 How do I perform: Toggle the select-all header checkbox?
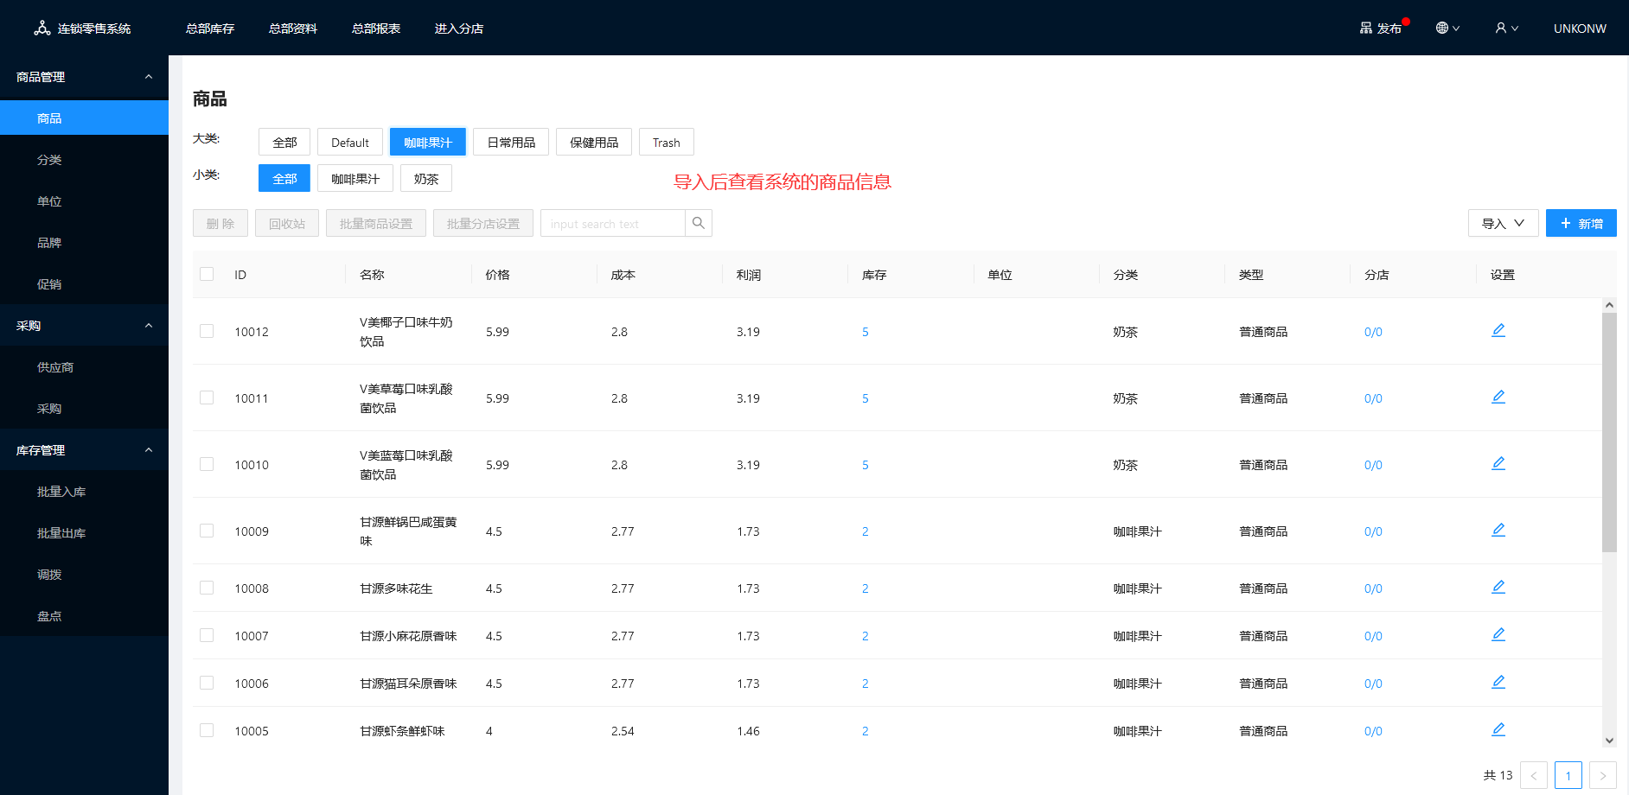point(207,274)
